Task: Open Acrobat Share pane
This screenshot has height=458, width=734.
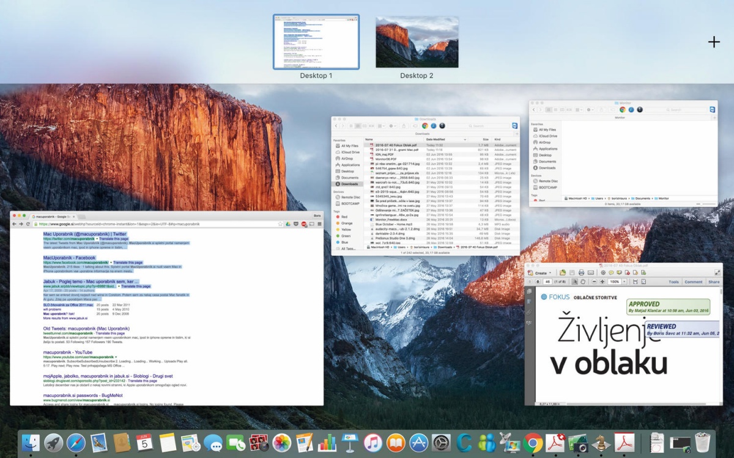Action: (714, 282)
